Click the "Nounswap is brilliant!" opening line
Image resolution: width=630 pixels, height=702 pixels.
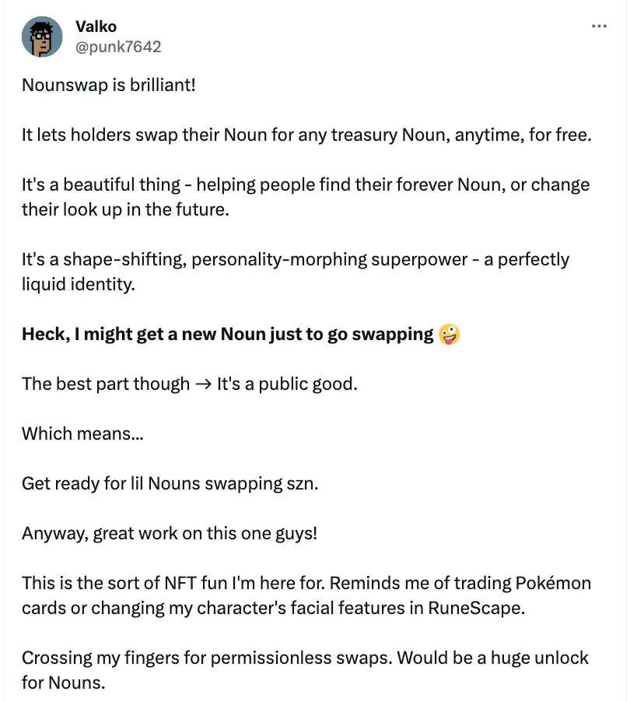(108, 84)
